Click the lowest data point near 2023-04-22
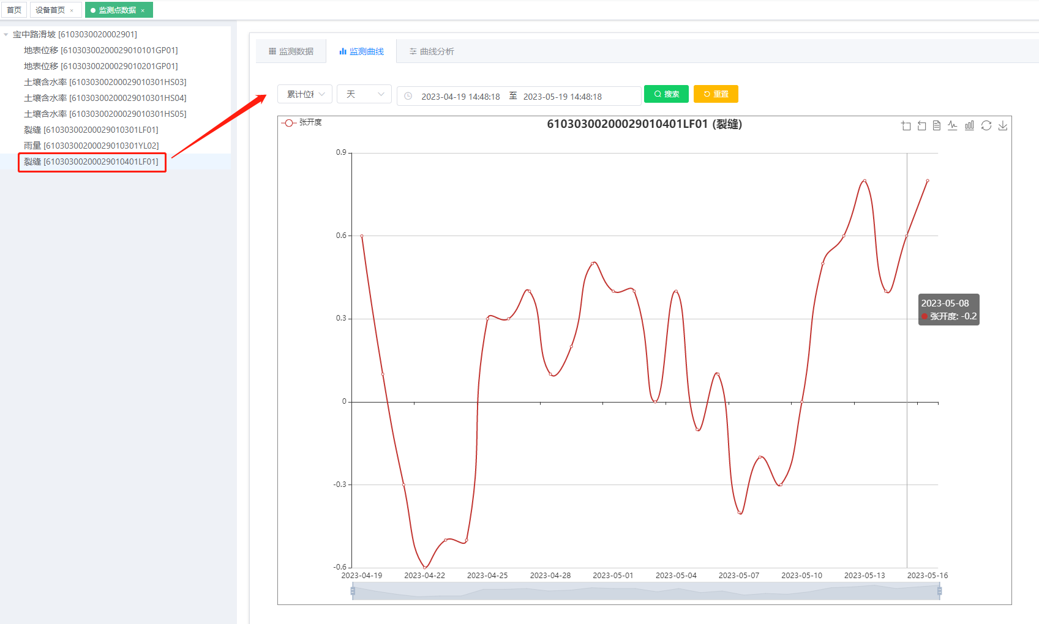The width and height of the screenshot is (1039, 624). coord(425,568)
